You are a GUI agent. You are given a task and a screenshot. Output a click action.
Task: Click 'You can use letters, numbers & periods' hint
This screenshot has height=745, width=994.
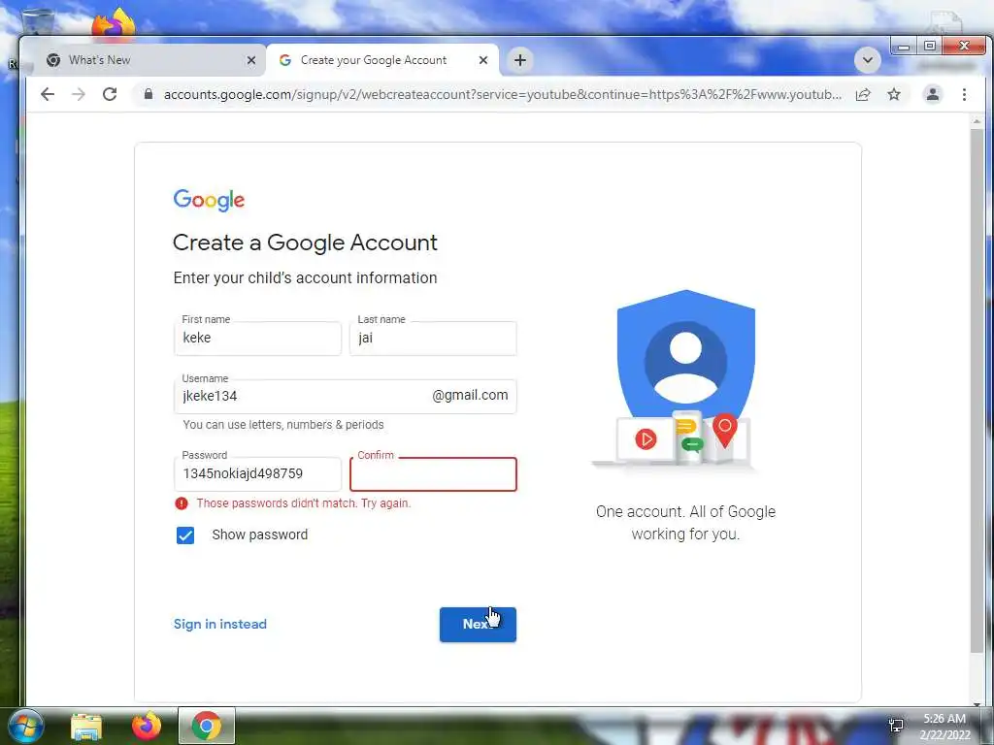click(283, 425)
